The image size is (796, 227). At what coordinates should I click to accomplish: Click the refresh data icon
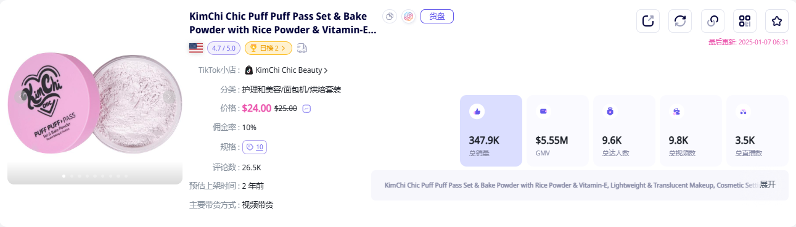(680, 21)
